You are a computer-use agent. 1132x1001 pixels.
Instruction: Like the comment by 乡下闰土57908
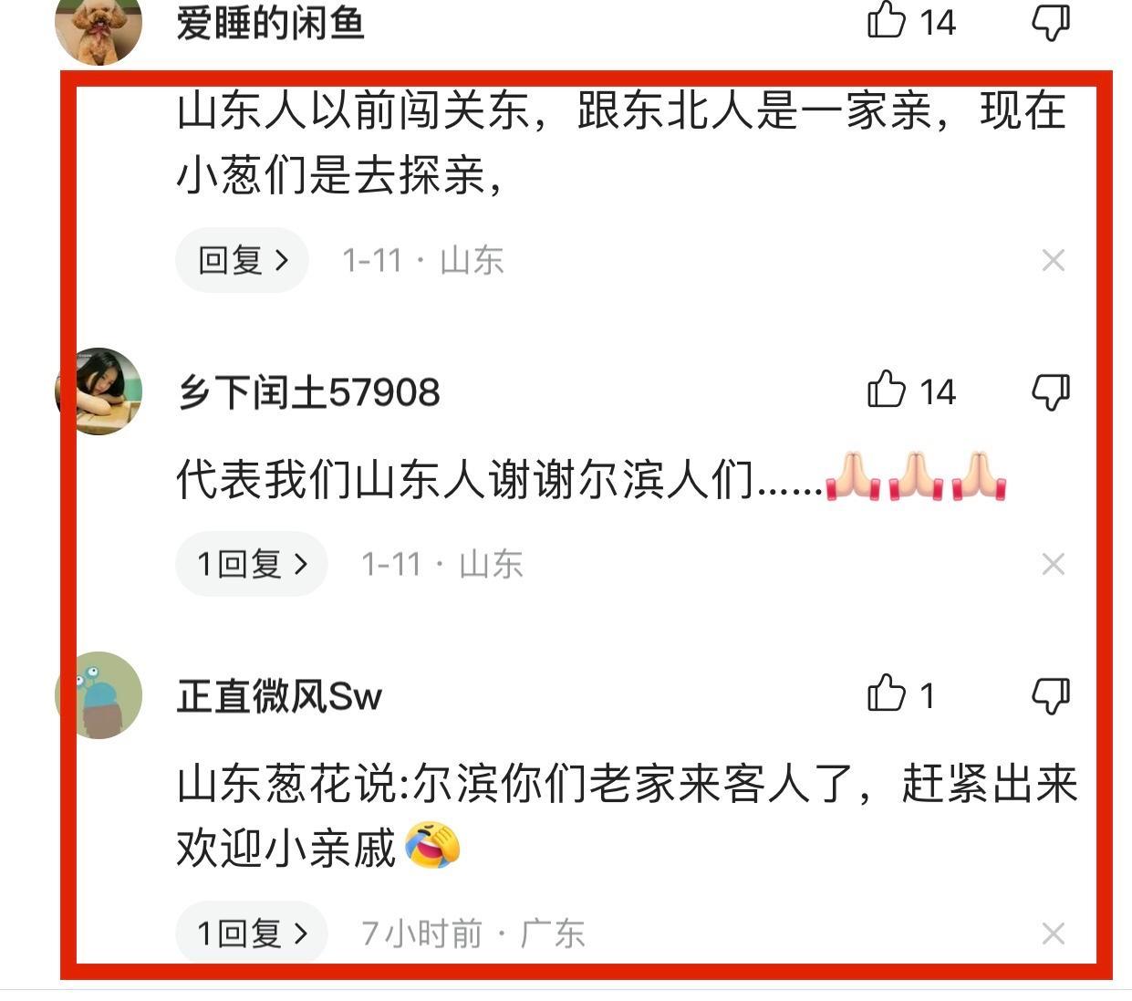point(909,391)
